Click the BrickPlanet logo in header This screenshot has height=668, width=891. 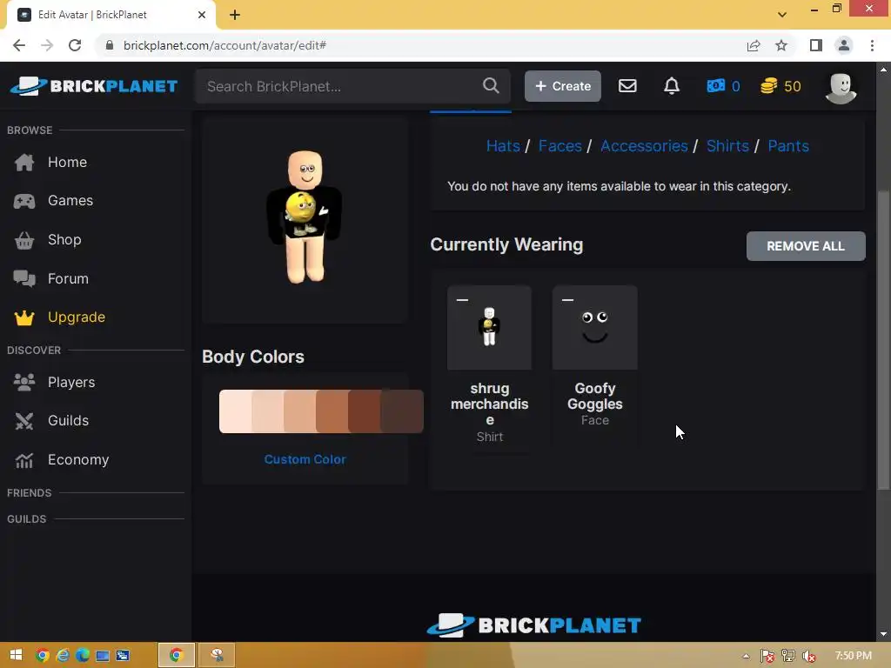(94, 86)
